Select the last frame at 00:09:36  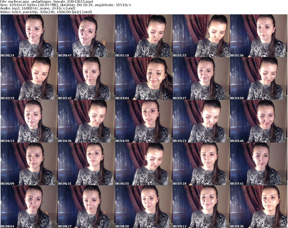pos(259,207)
